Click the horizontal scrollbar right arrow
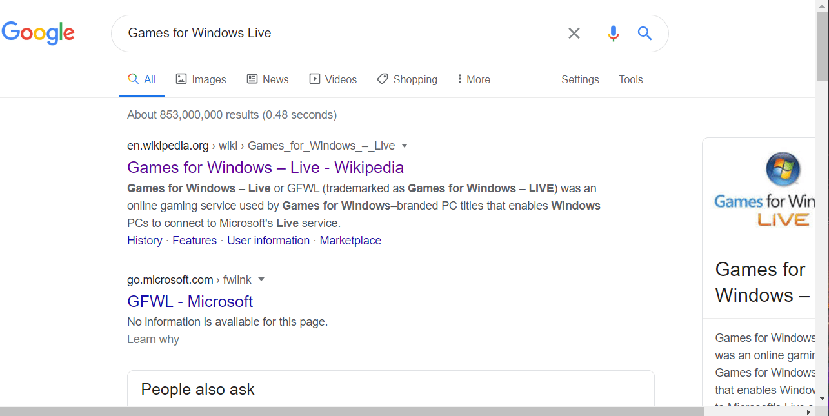 tap(809, 411)
